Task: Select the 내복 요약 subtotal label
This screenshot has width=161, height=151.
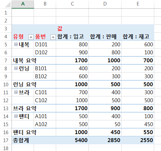Action: (x=25, y=61)
